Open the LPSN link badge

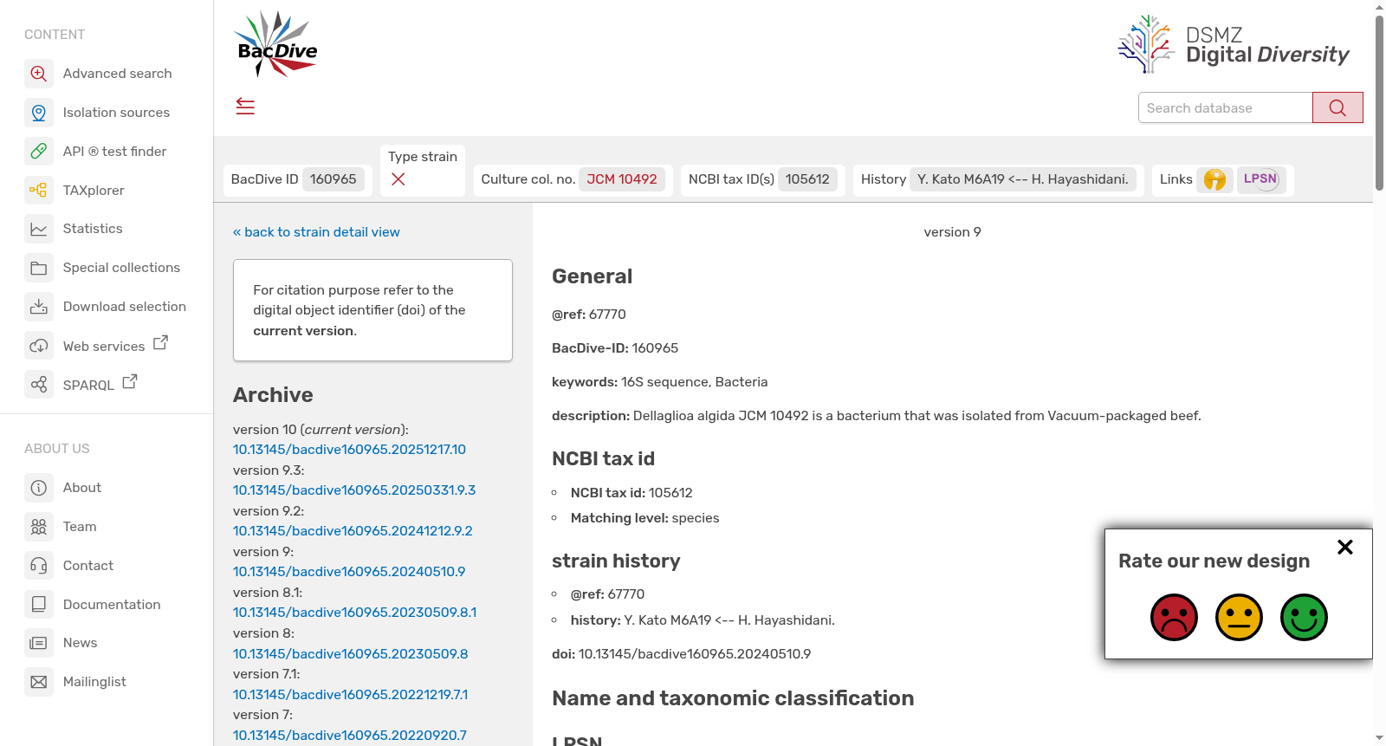1261,179
